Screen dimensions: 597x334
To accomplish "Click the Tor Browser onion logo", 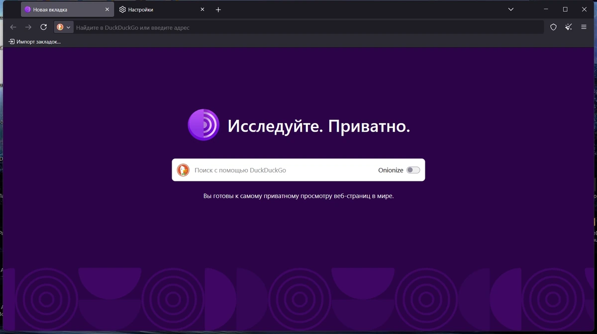I will click(x=203, y=125).
